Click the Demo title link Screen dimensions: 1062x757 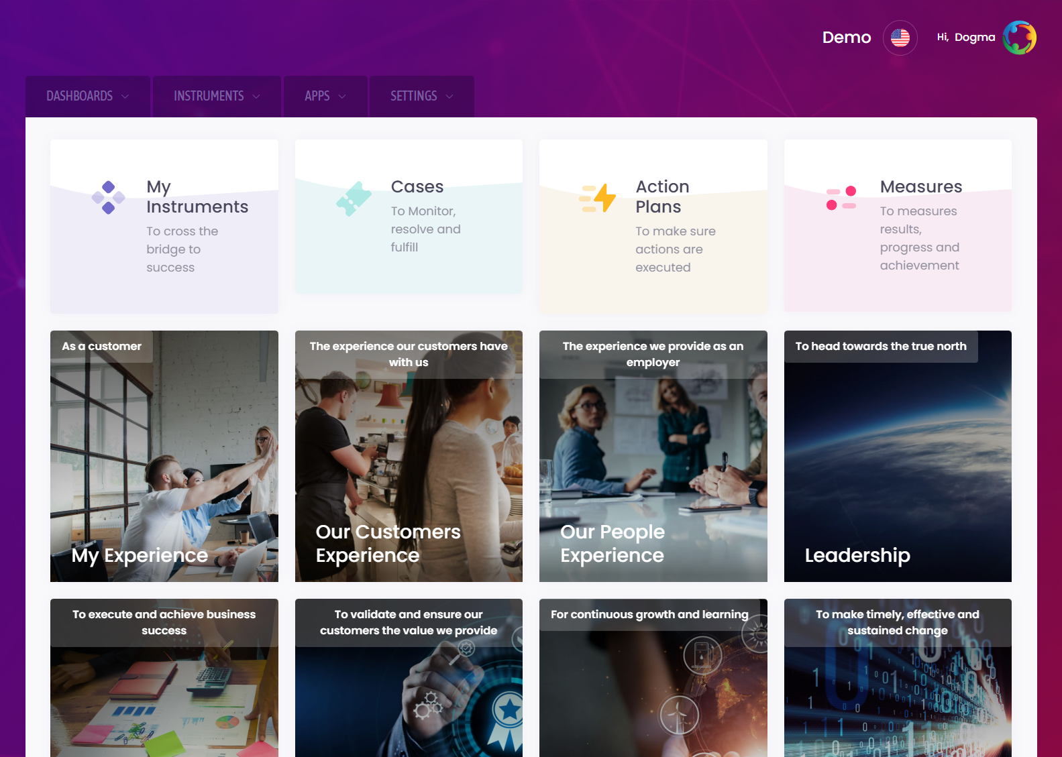pyautogui.click(x=847, y=38)
